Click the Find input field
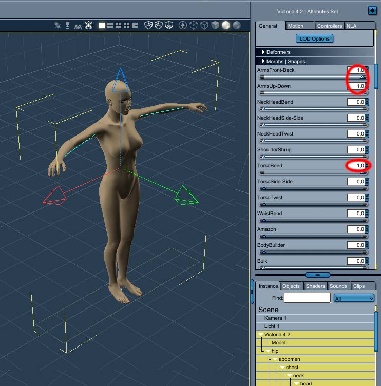The height and width of the screenshot is (386, 381). (307, 298)
